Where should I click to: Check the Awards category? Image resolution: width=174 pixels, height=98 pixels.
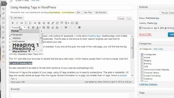pos(142,57)
